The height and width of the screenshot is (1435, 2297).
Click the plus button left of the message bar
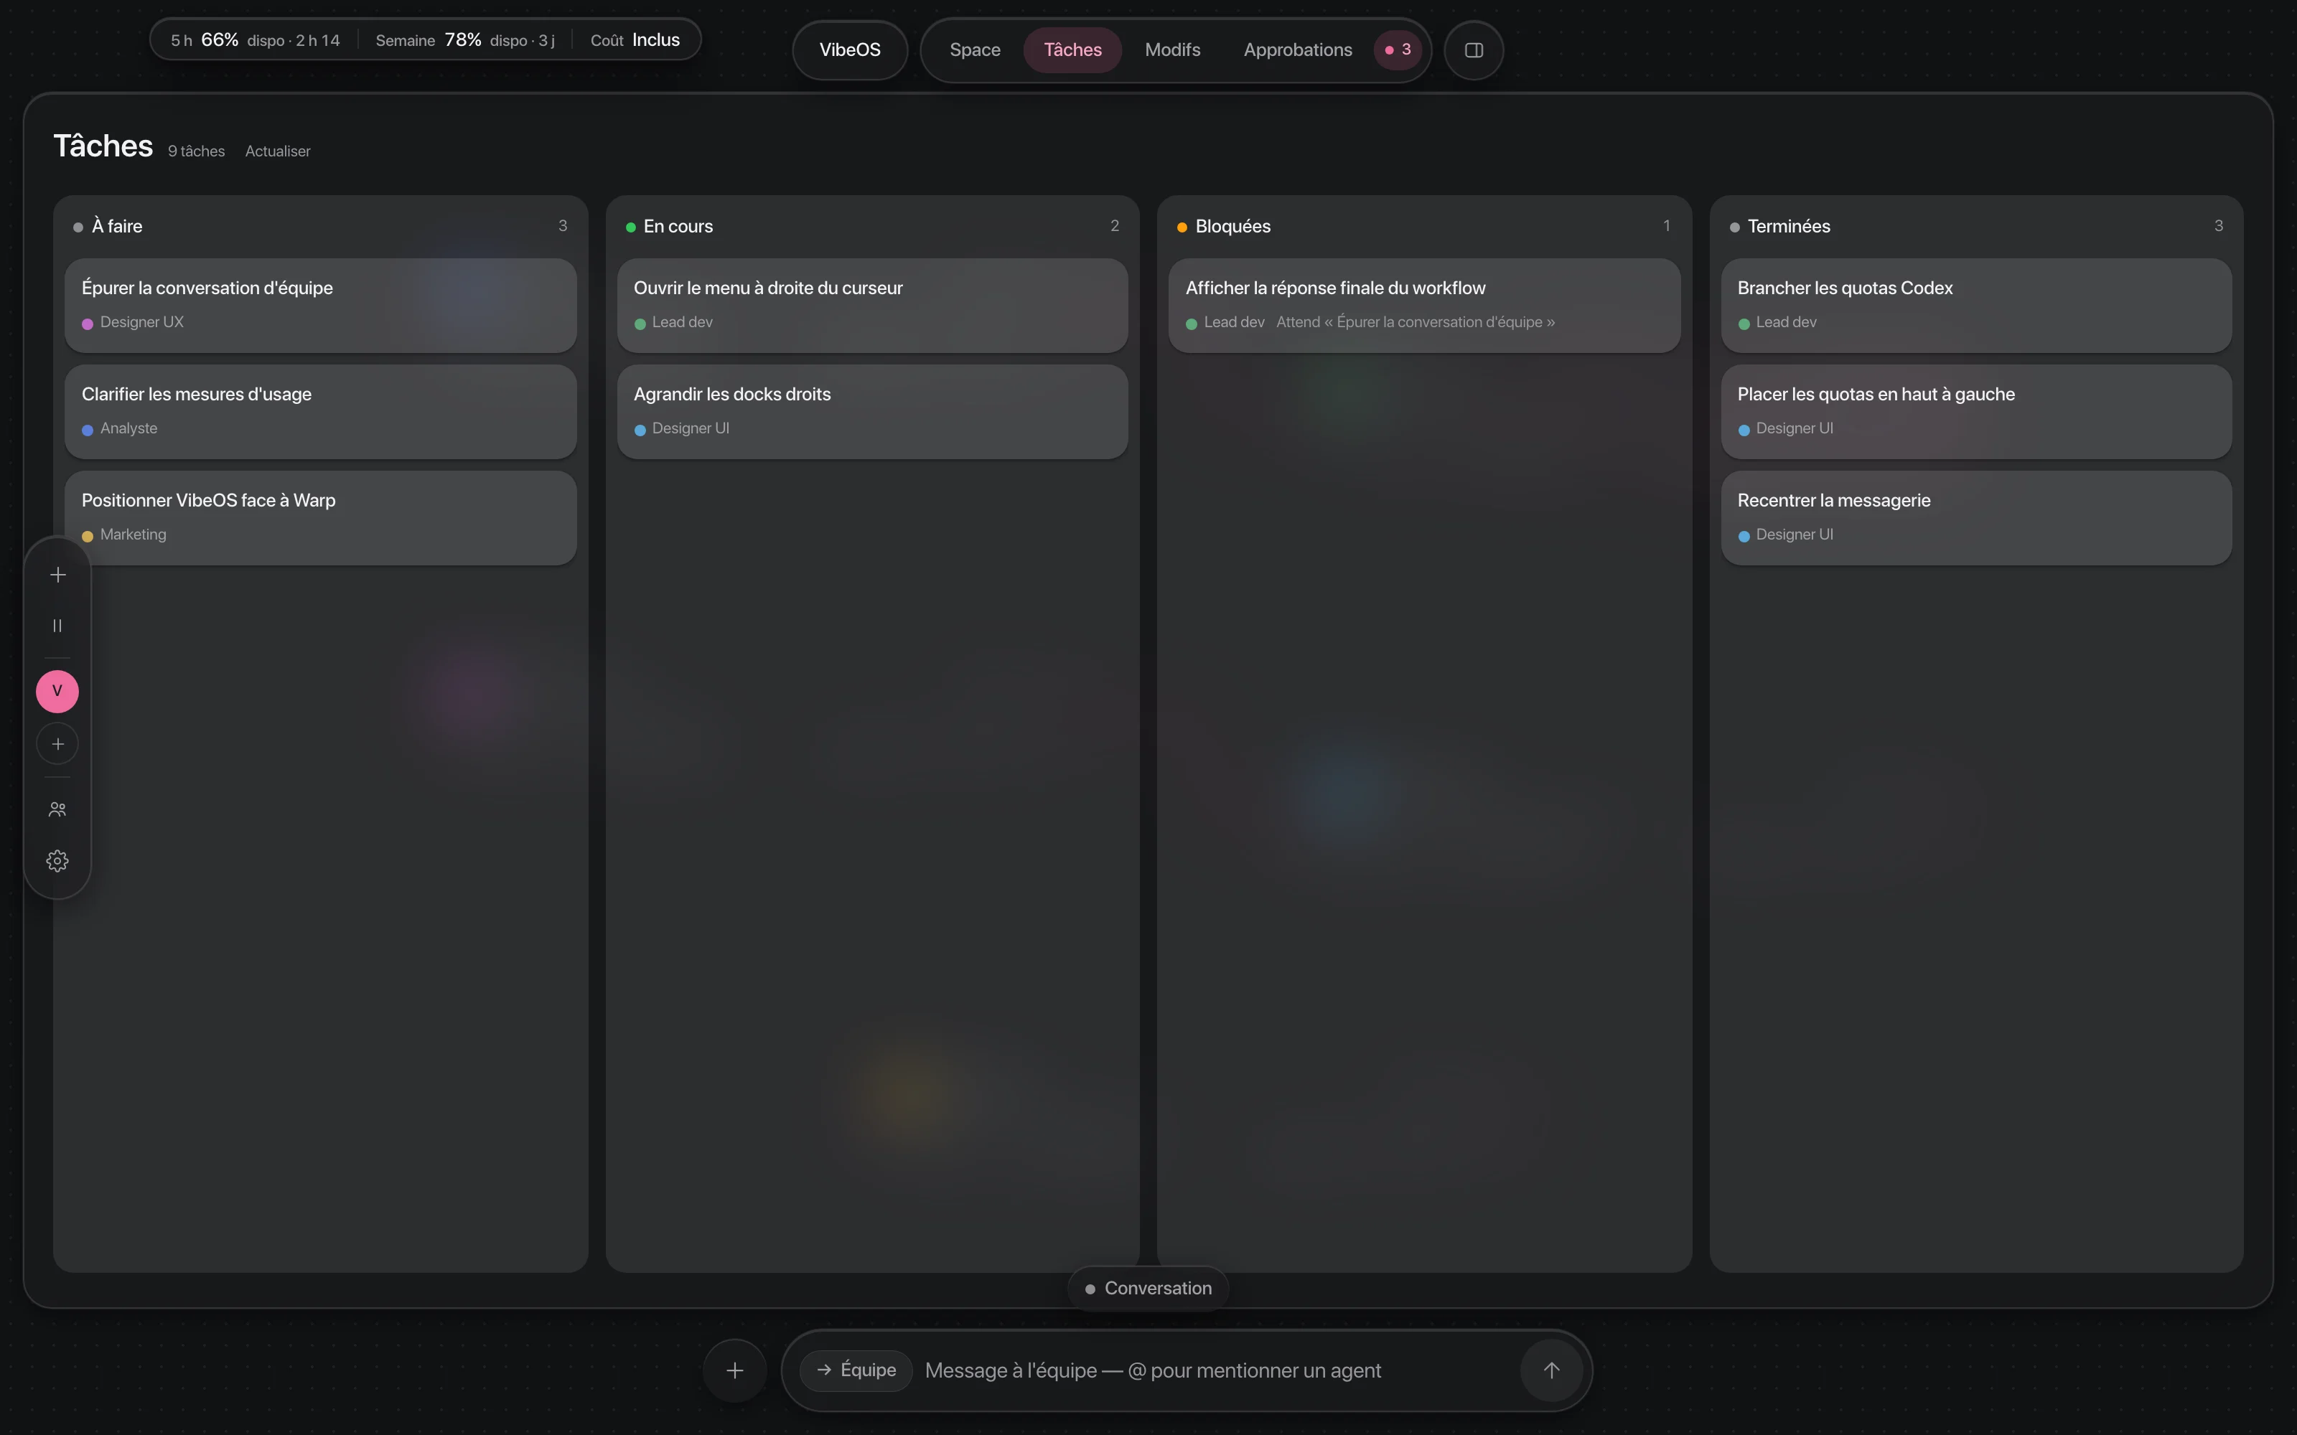click(734, 1370)
